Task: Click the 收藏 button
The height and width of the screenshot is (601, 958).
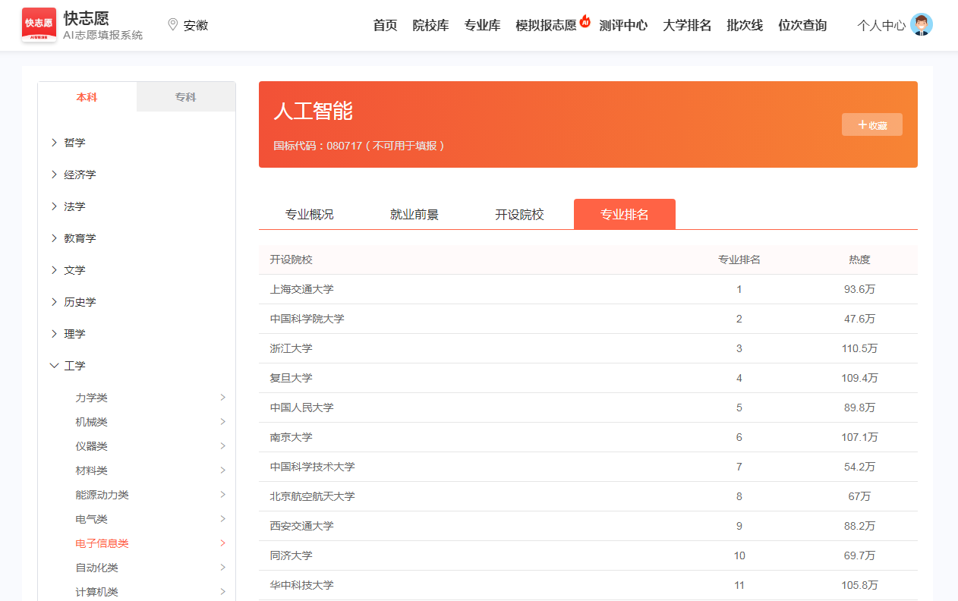Action: (x=872, y=124)
